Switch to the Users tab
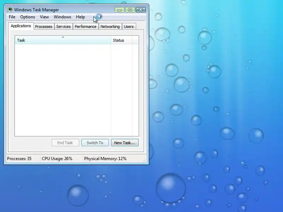This screenshot has height=212, width=283. coord(129,26)
